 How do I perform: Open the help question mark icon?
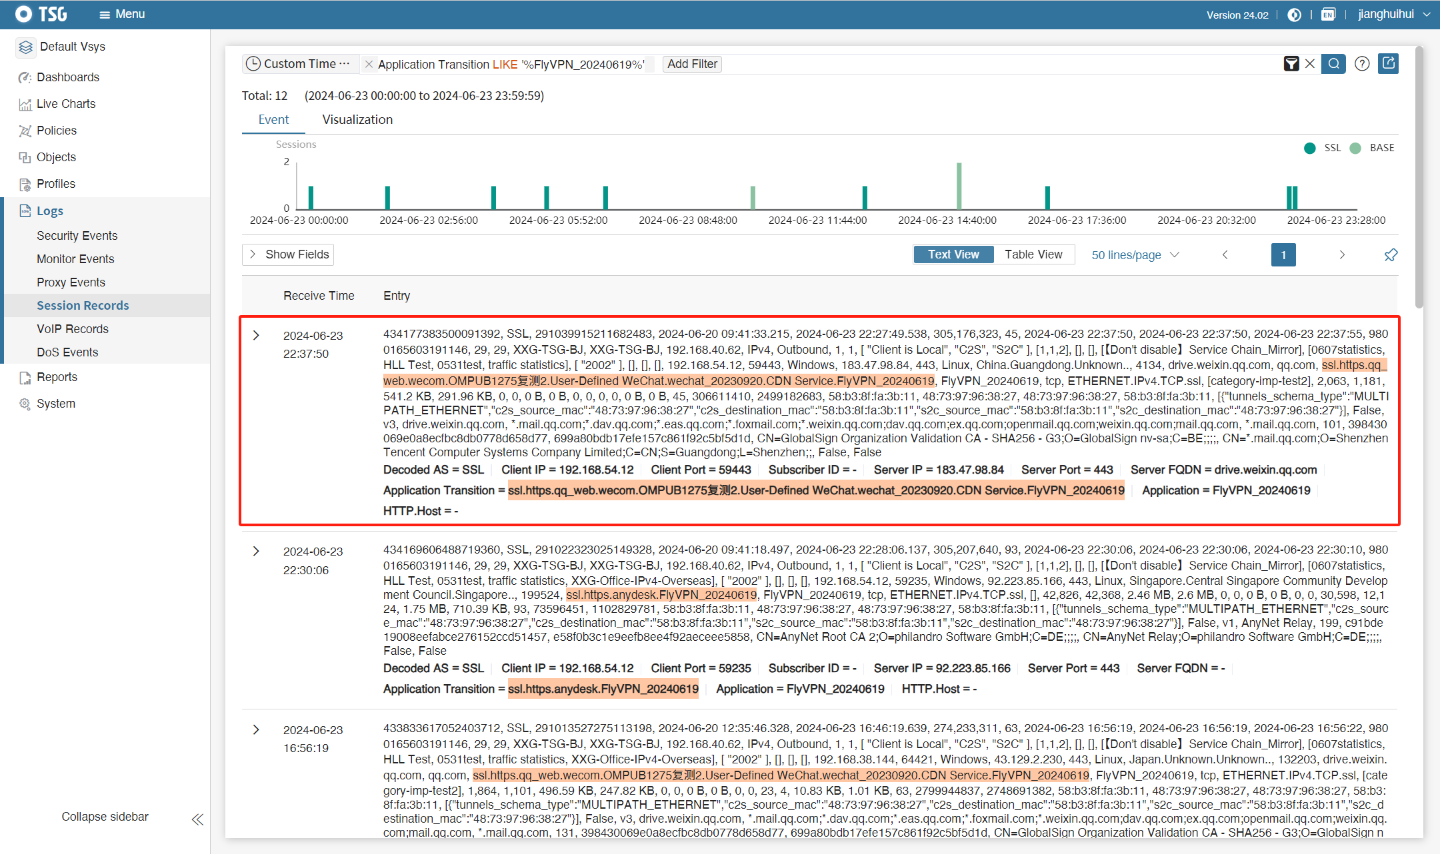coord(1362,64)
